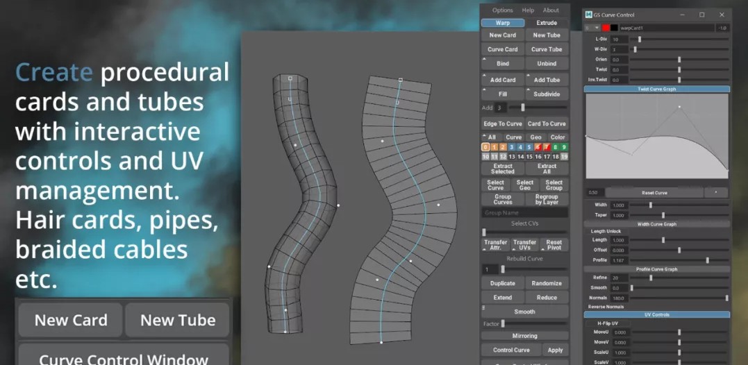Enable the Warp mode toggle
The image size is (748, 365).
503,23
